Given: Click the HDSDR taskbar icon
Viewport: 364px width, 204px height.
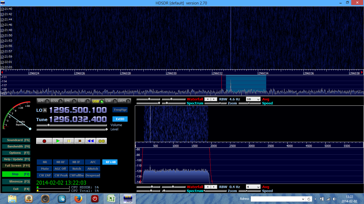Looking at the screenshot, I should (128, 199).
